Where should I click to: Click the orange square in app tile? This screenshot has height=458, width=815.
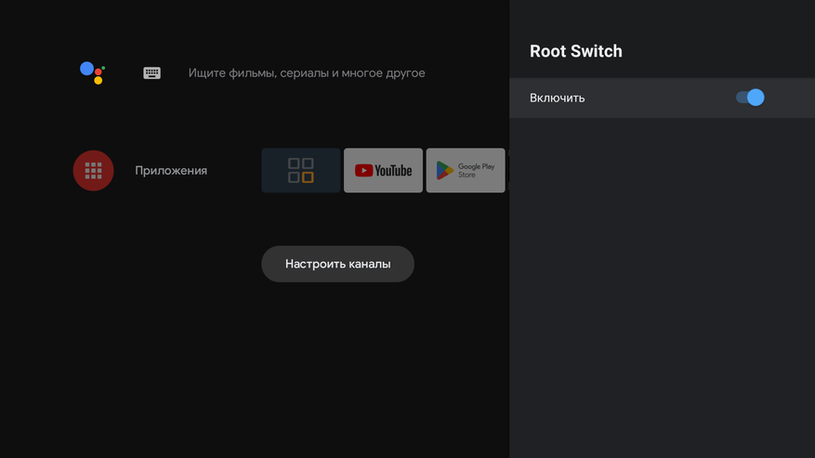click(308, 177)
